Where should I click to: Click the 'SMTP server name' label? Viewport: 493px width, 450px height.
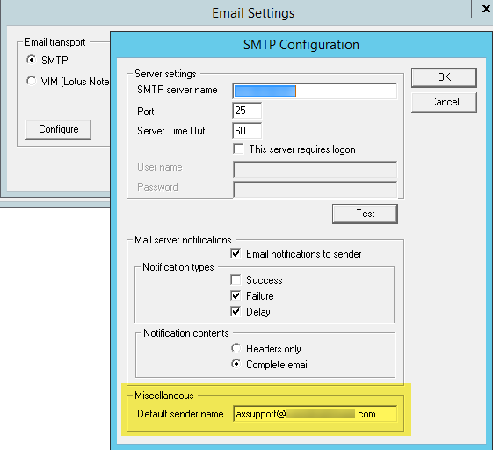pyautogui.click(x=178, y=90)
